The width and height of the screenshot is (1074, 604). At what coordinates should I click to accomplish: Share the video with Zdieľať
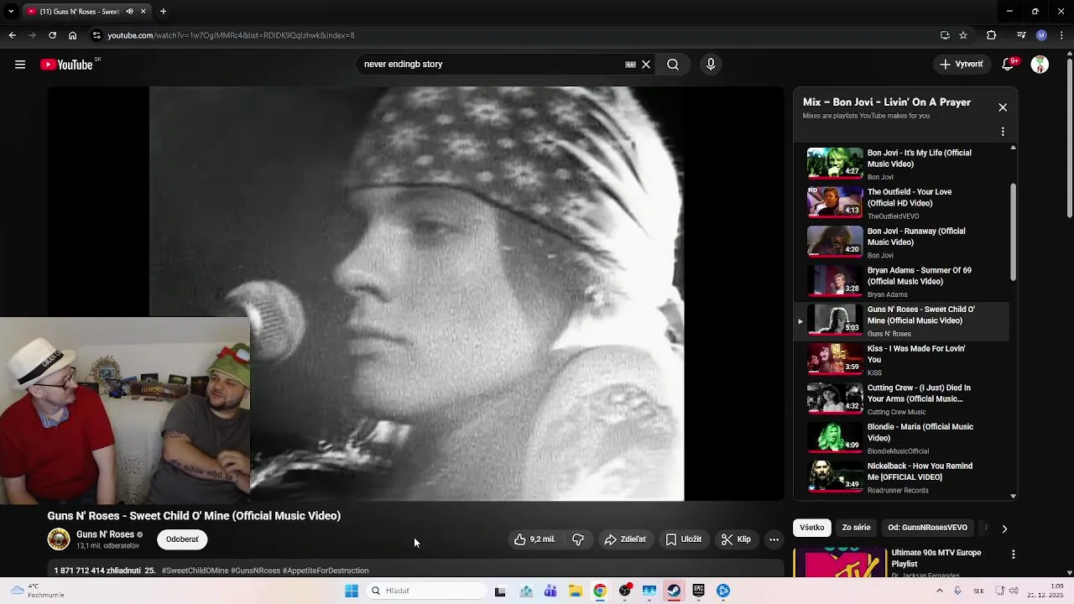625,539
